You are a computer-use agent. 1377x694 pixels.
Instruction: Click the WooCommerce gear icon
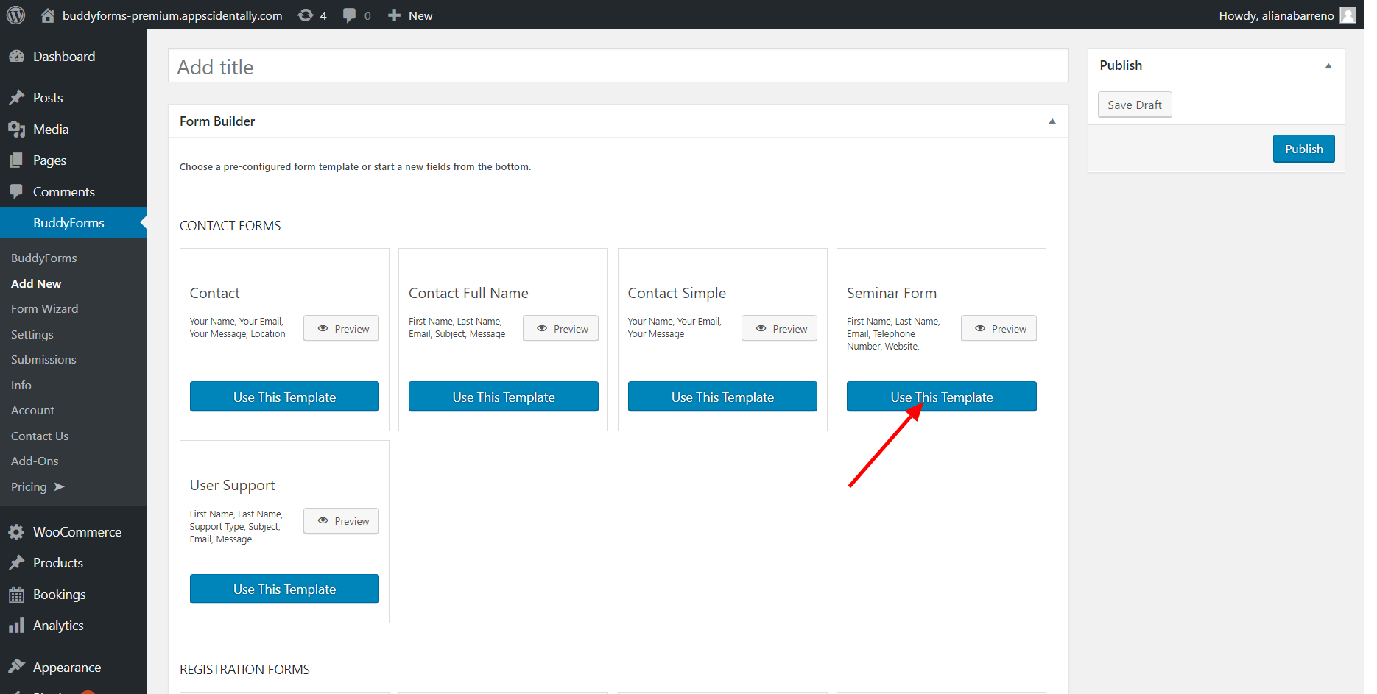tap(16, 532)
